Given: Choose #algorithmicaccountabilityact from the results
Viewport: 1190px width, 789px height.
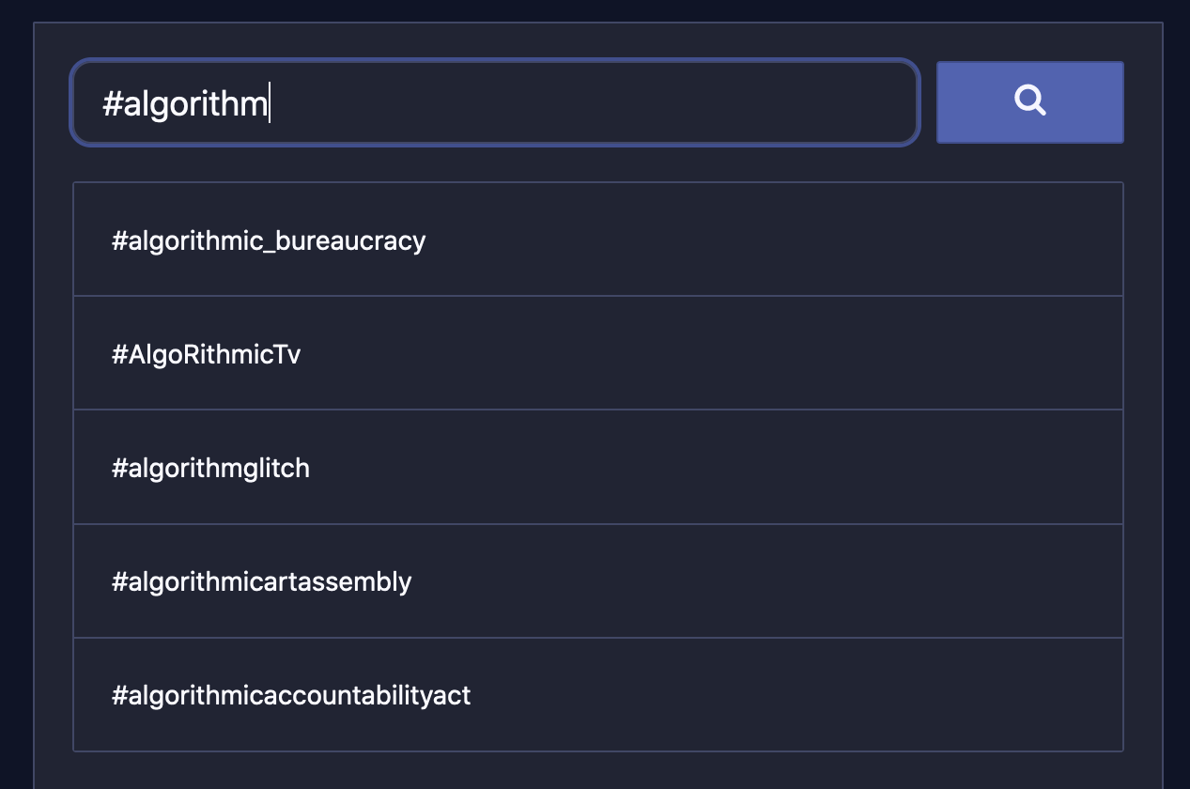Looking at the screenshot, I should coord(598,694).
